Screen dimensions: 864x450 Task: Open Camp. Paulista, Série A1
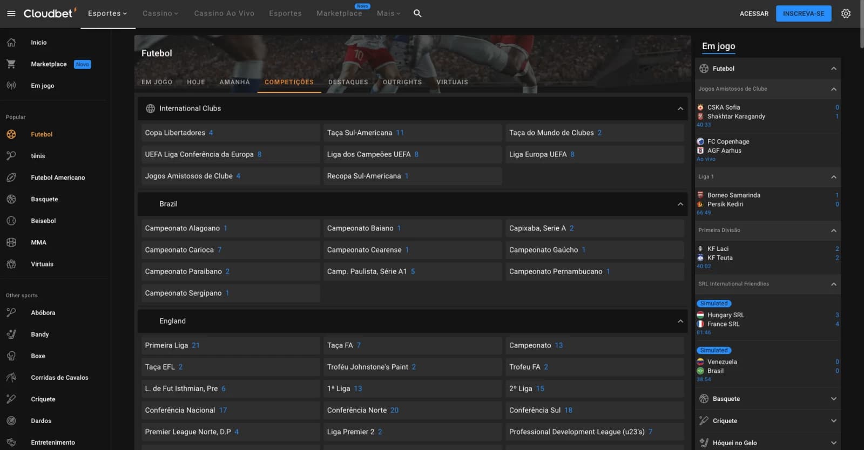coord(413,271)
